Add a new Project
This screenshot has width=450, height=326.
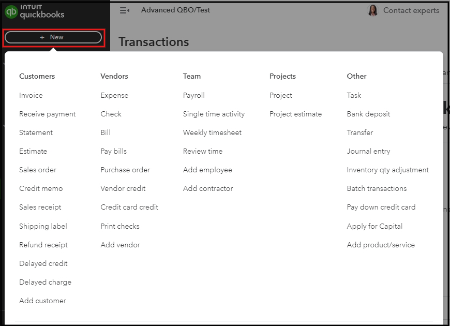click(x=280, y=95)
